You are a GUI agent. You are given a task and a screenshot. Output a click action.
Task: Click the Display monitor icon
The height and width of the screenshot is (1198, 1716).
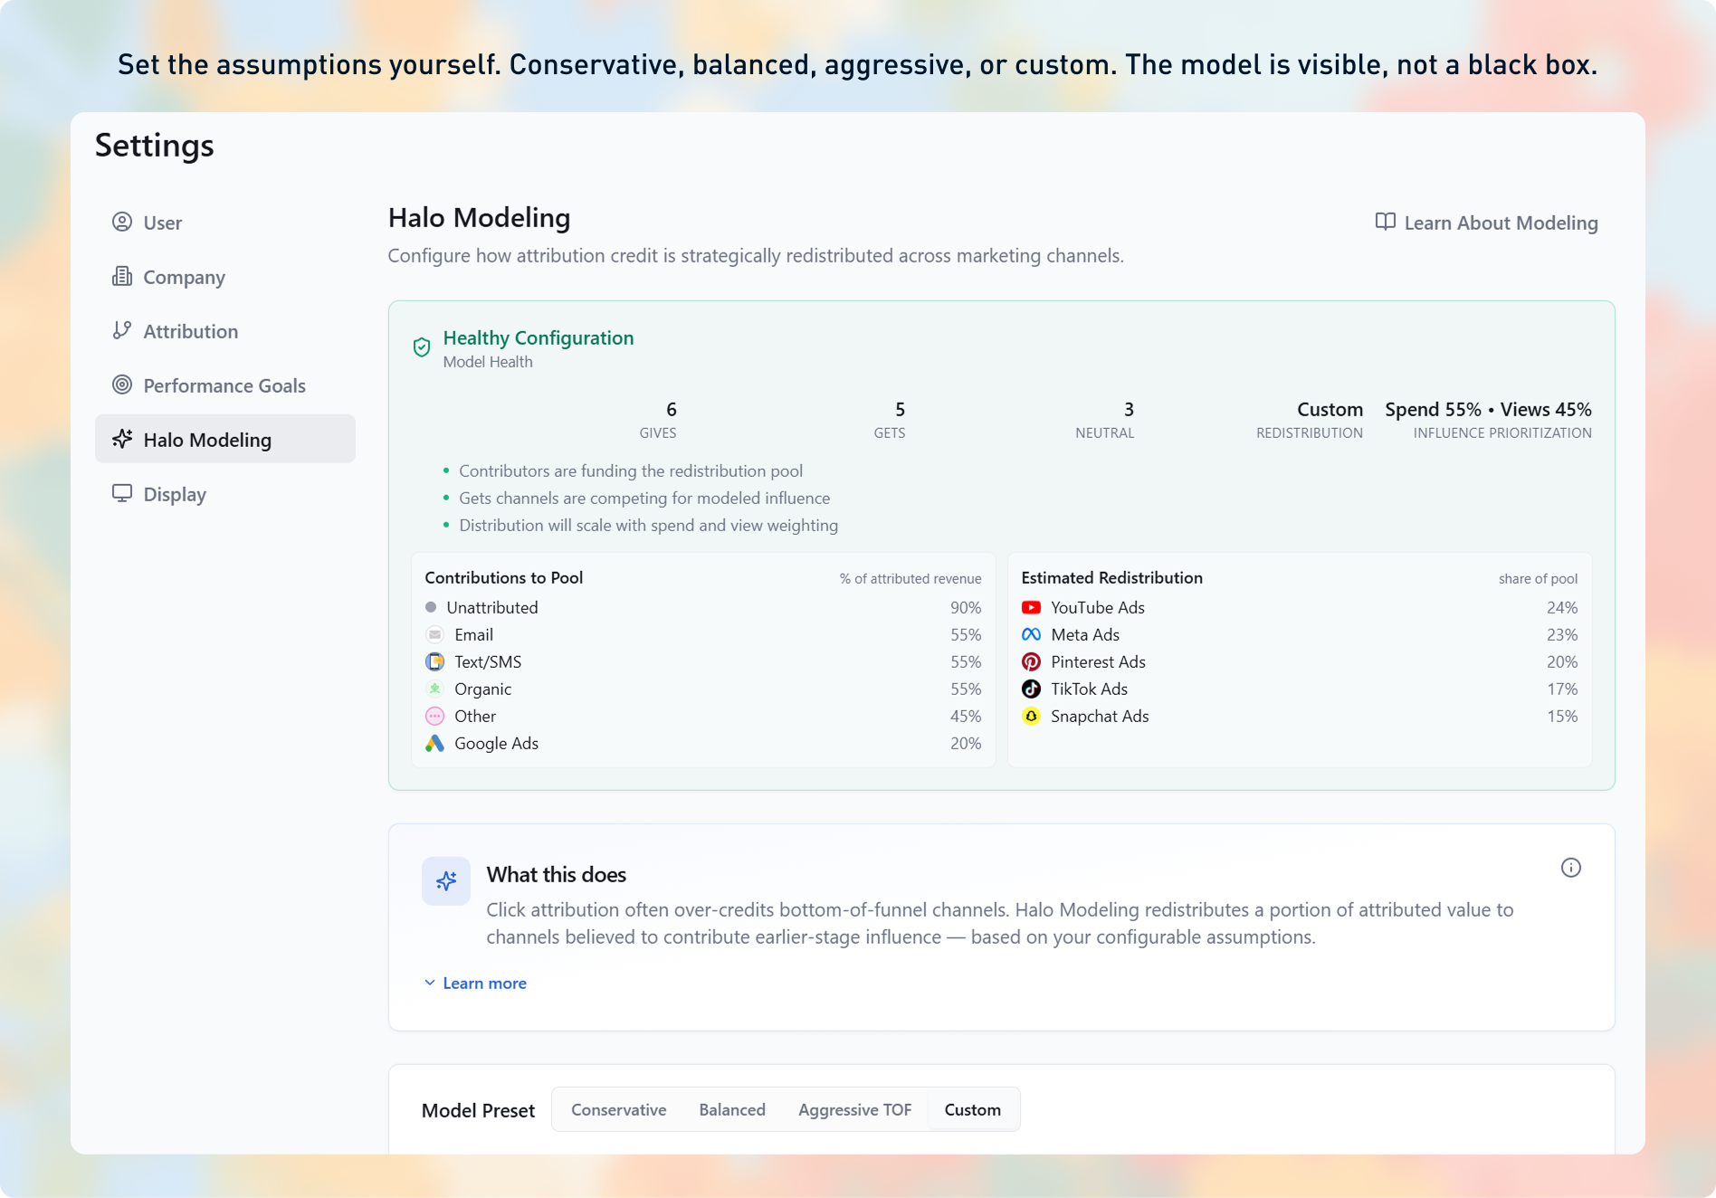pyautogui.click(x=122, y=493)
